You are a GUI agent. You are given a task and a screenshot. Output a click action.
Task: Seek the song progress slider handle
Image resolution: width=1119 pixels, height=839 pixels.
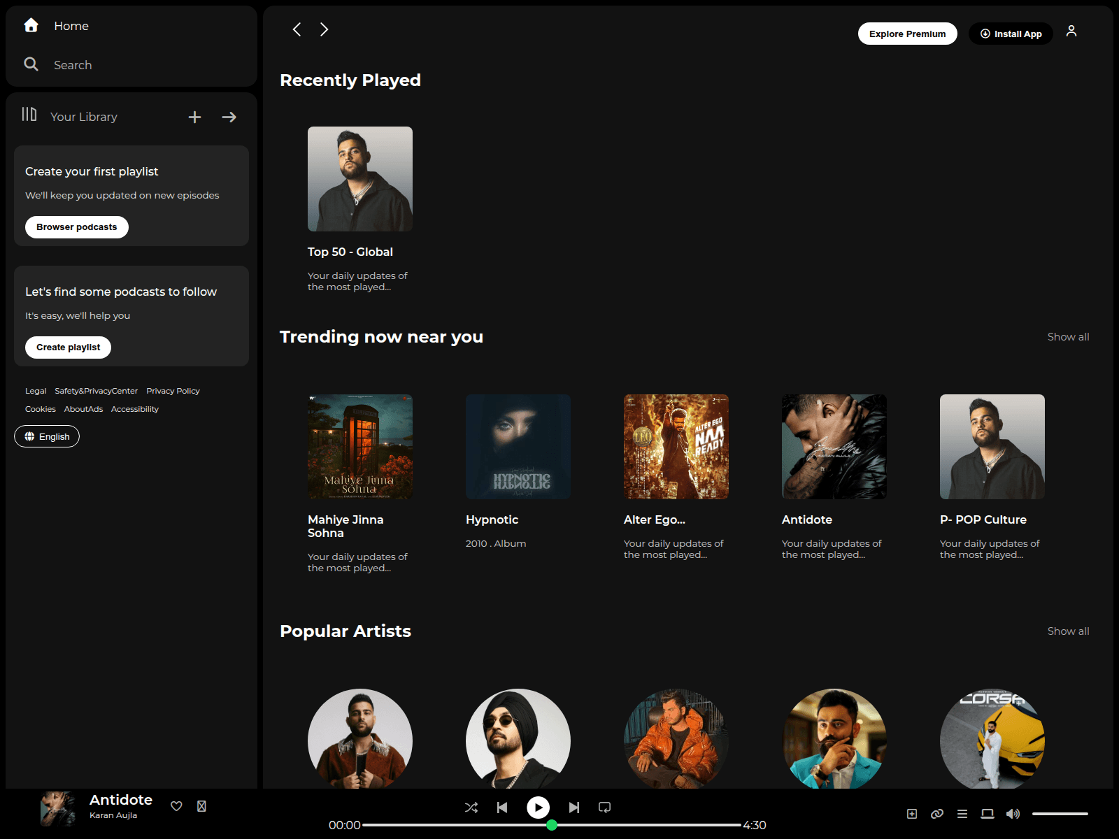[552, 825]
